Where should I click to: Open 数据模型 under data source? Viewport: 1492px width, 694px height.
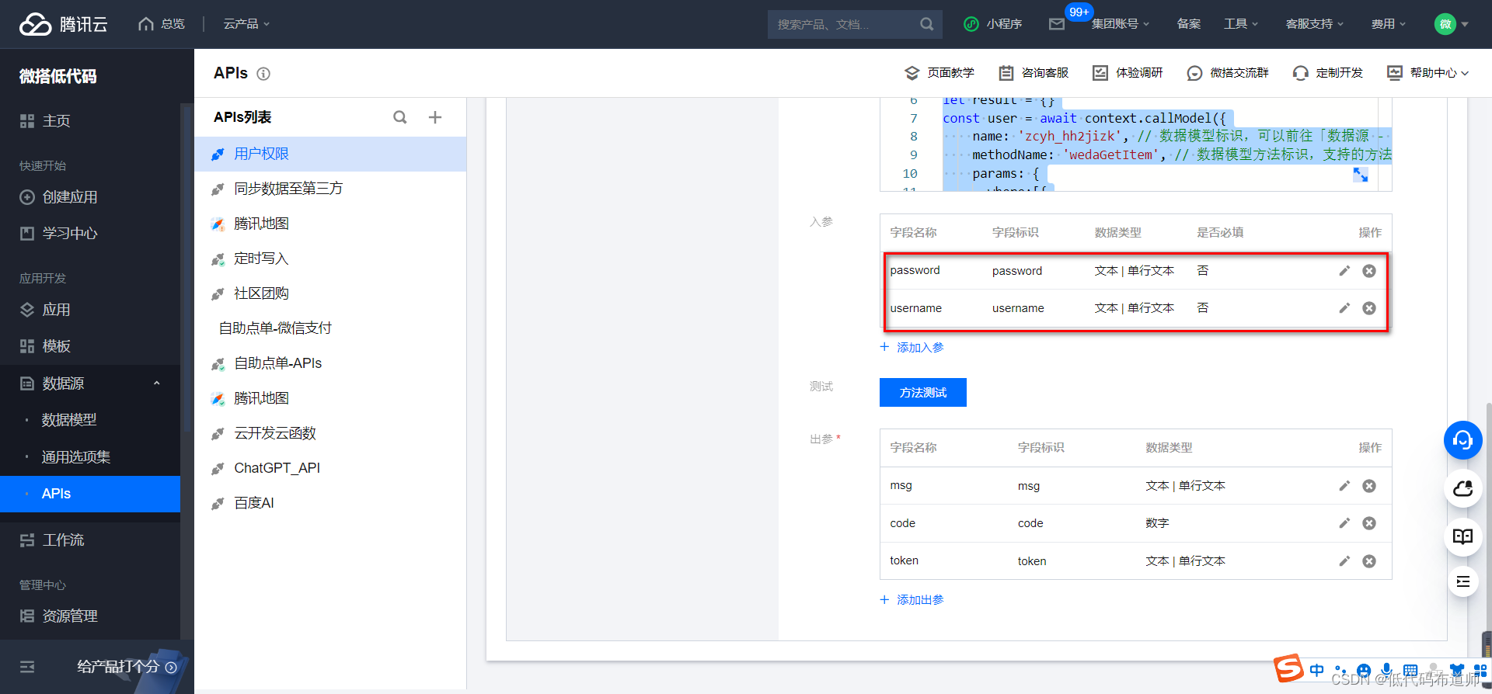tap(68, 420)
